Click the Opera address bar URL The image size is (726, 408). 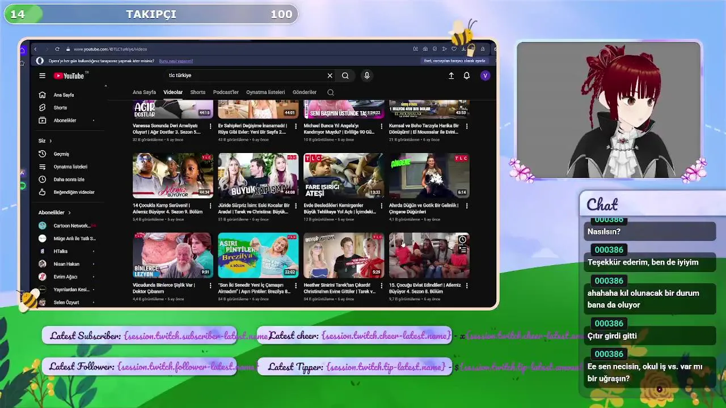pyautogui.click(x=110, y=49)
